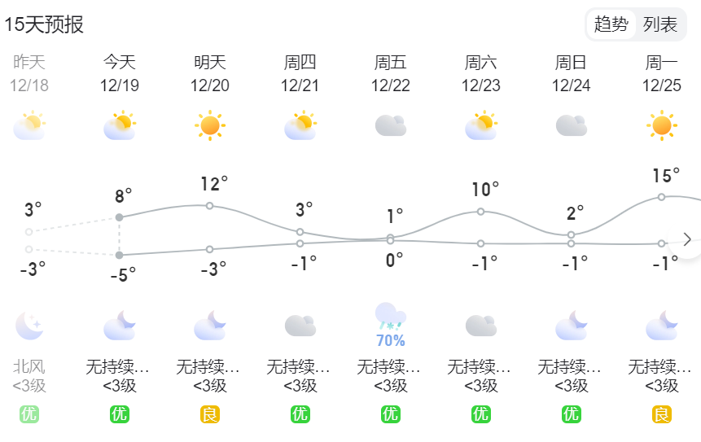Click 北风 wind label for yesterday

point(29,367)
